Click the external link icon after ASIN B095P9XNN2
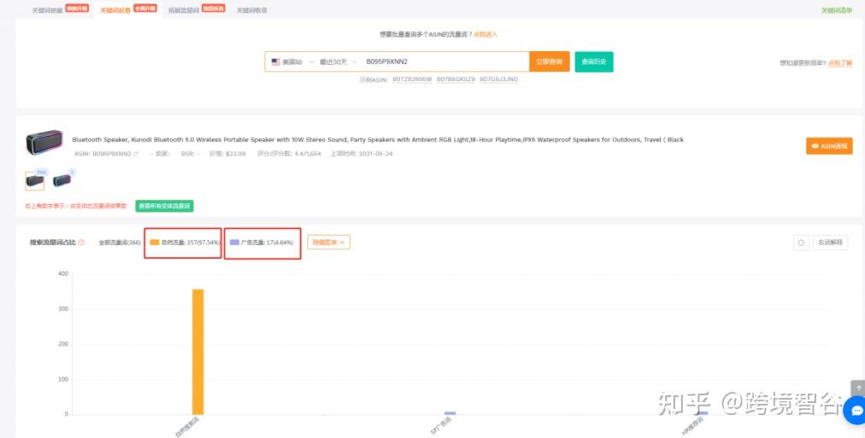865x438 pixels. tap(136, 154)
